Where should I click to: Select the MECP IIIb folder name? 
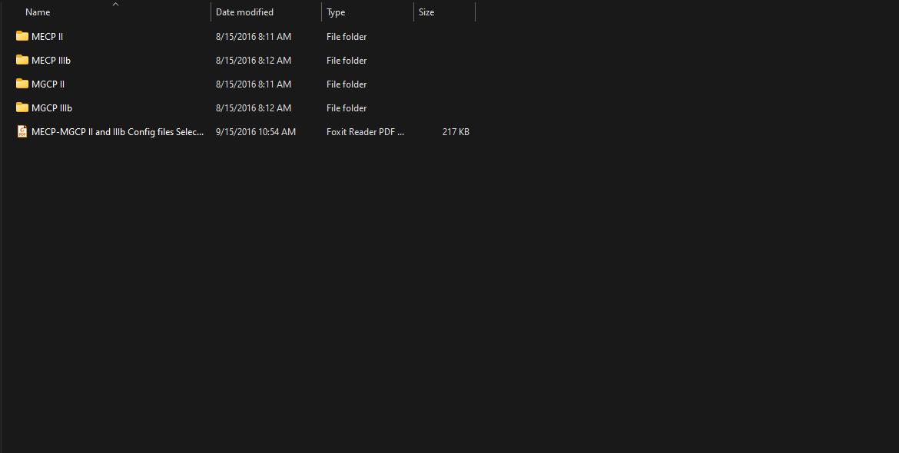[x=51, y=60]
